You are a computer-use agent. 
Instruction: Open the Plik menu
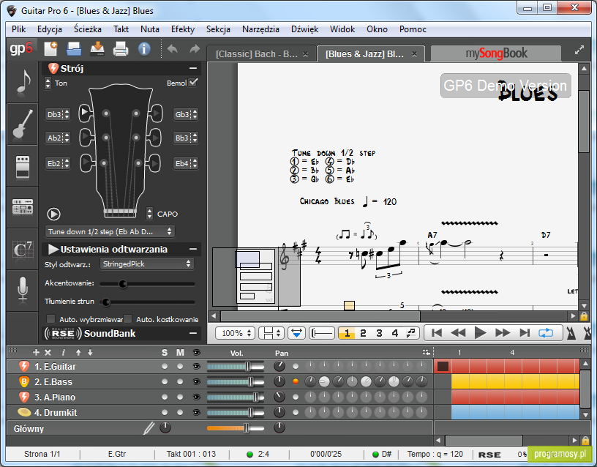[18, 29]
